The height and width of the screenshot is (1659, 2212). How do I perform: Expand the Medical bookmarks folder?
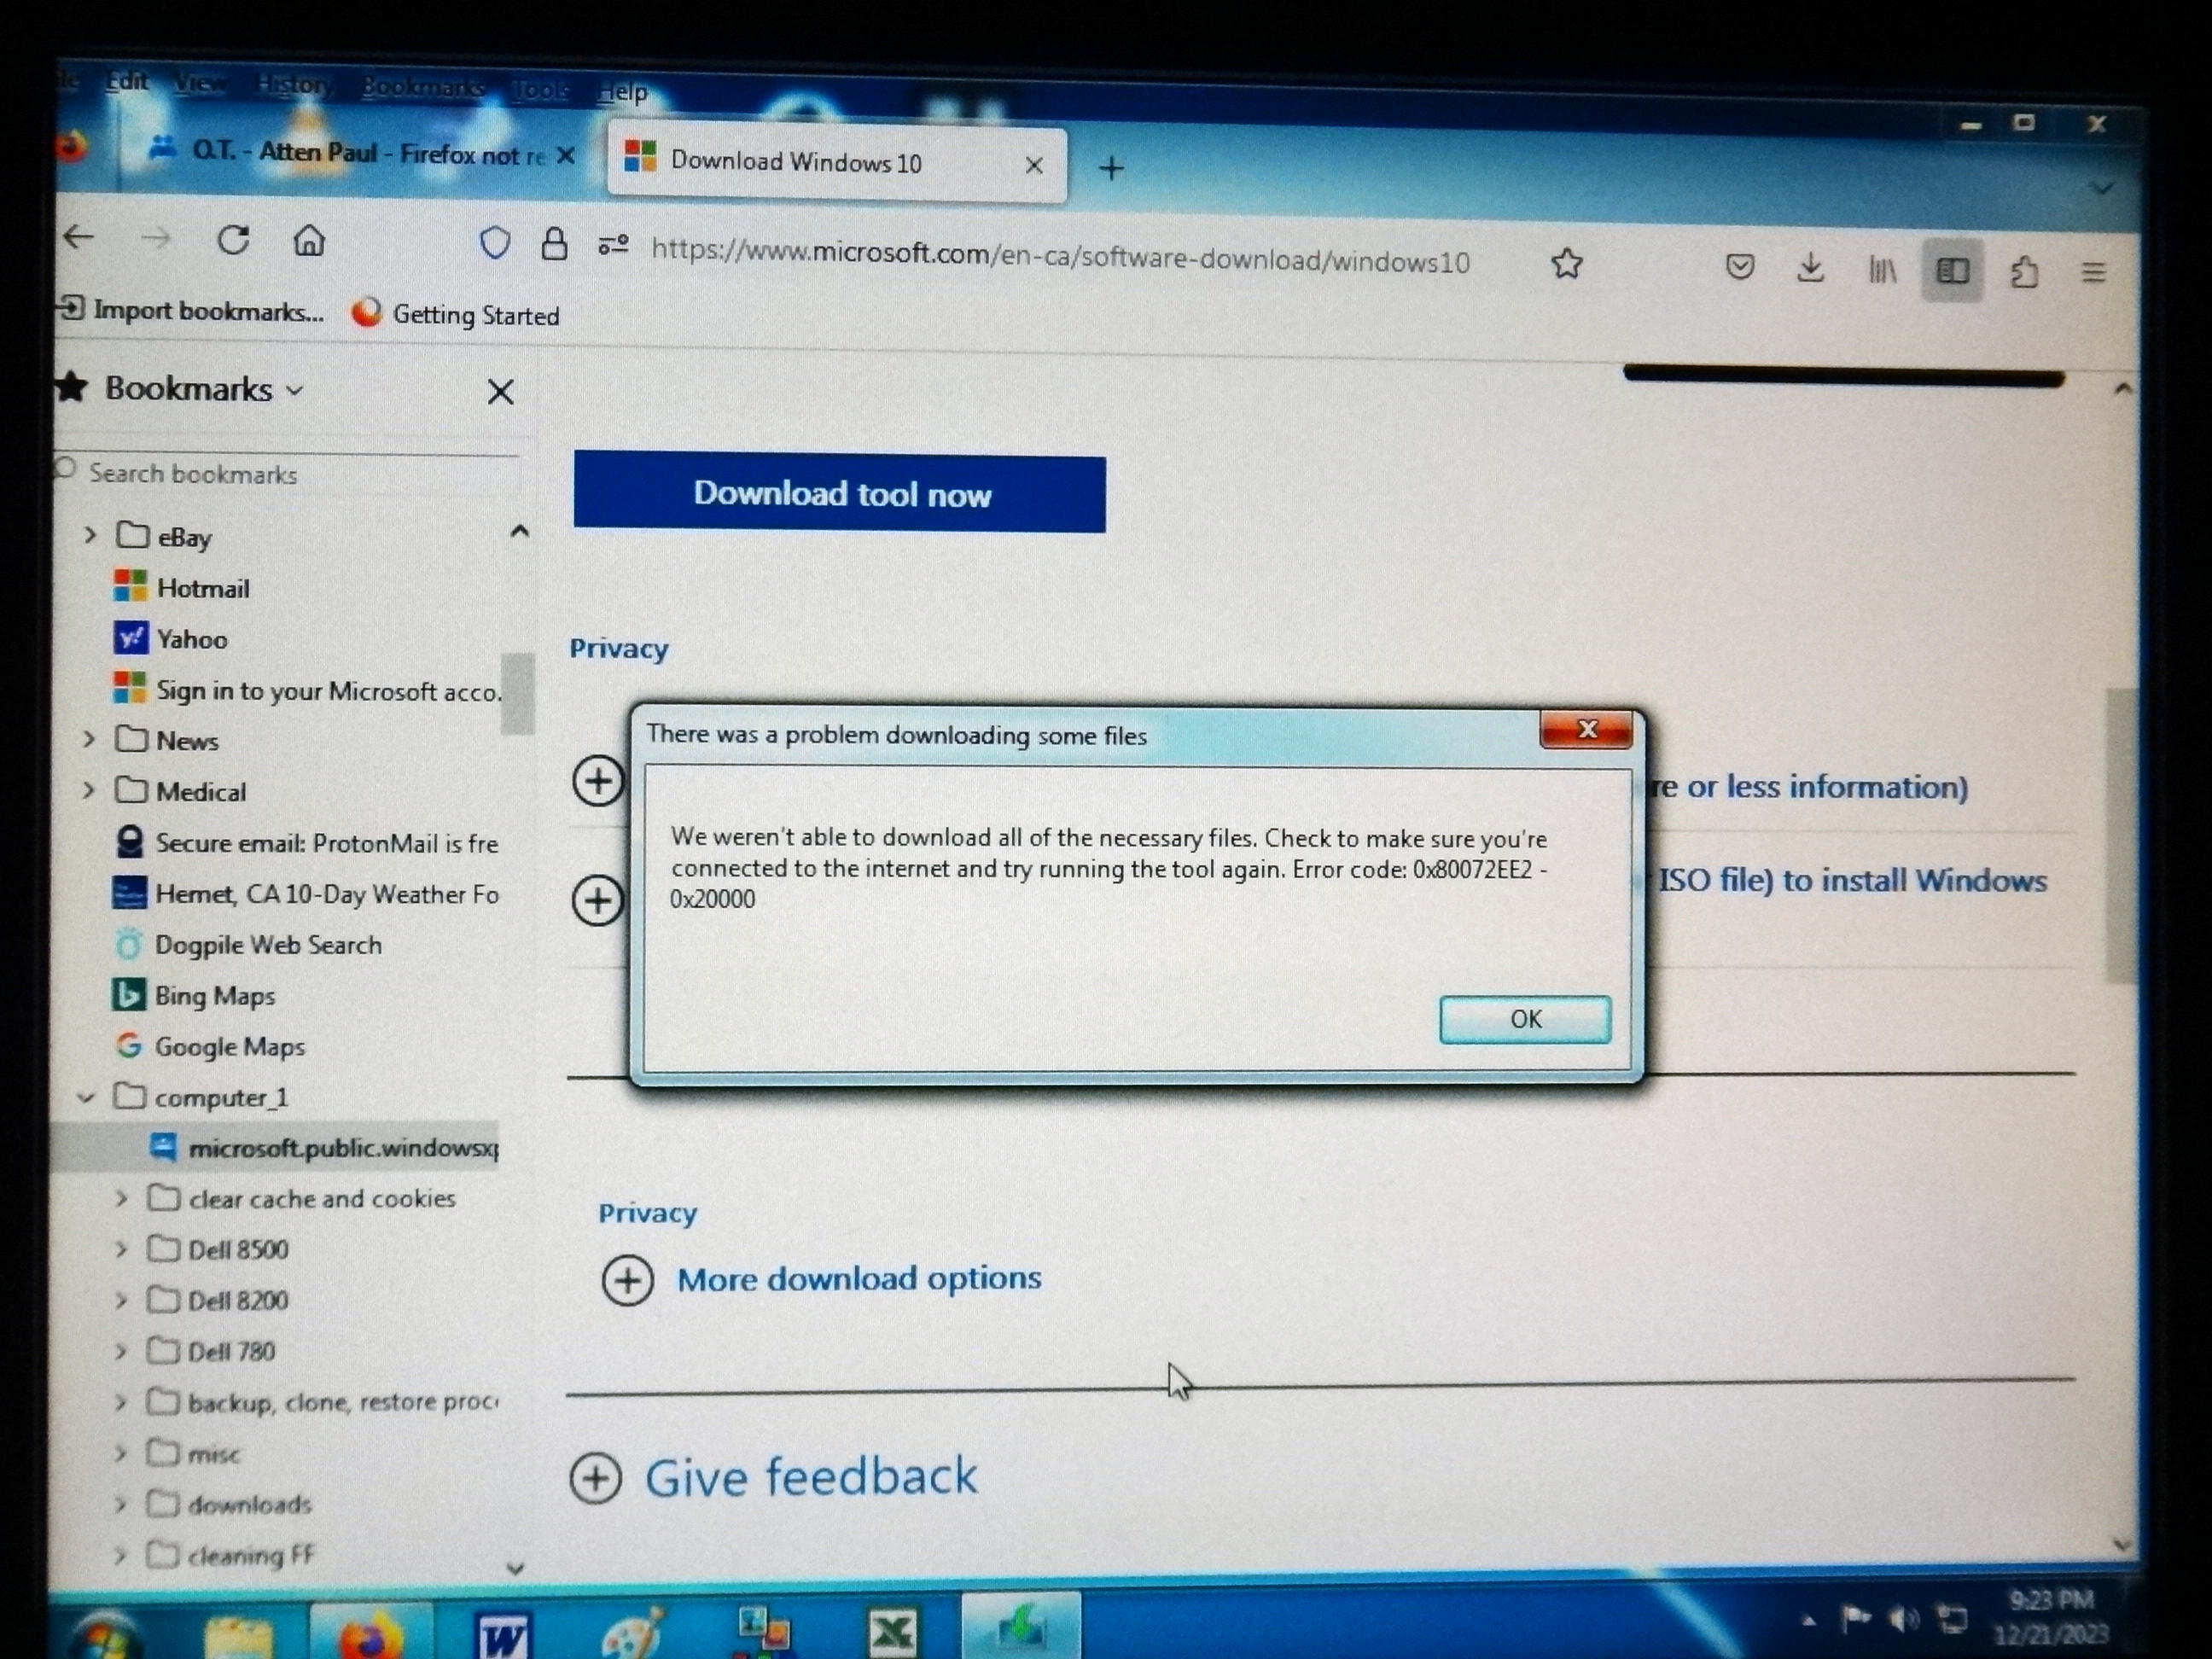89,790
